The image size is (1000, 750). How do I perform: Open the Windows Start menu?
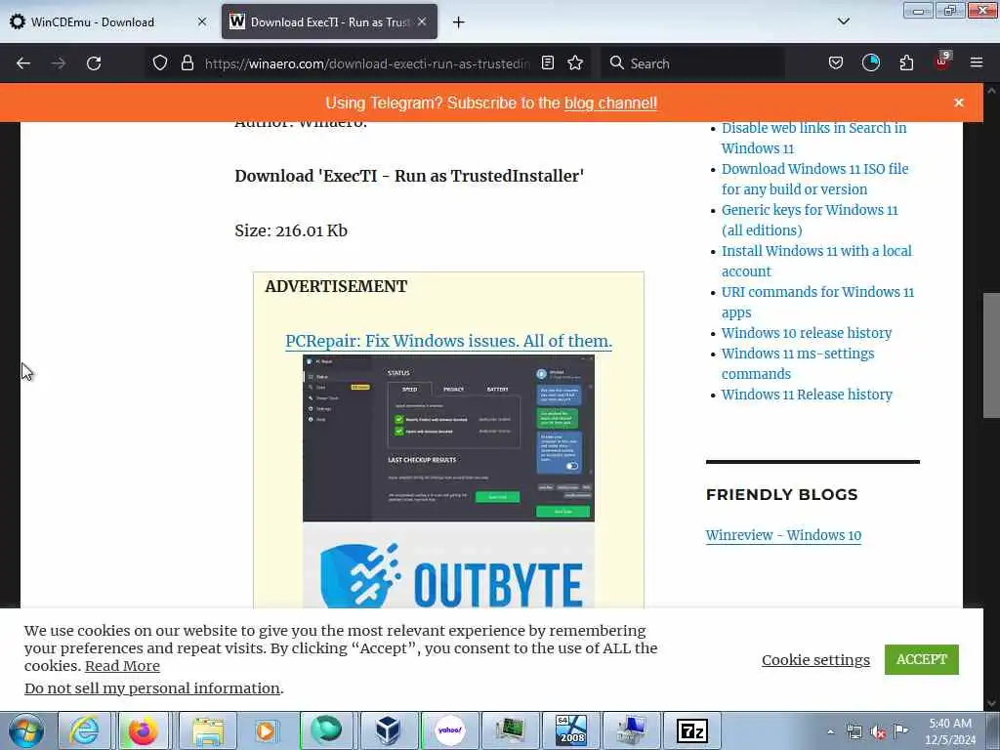(x=25, y=730)
